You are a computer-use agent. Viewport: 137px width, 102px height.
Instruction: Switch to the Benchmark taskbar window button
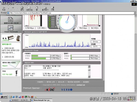click(x=42, y=100)
